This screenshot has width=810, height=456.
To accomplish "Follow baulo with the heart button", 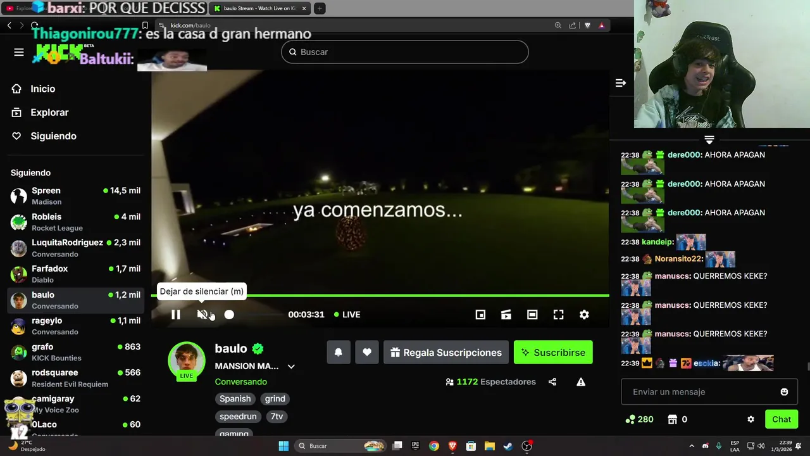I will click(x=367, y=352).
